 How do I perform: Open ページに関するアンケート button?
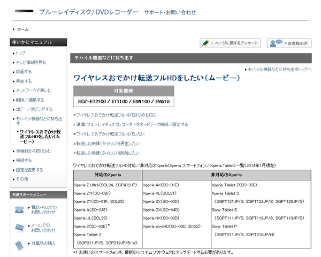230,43
